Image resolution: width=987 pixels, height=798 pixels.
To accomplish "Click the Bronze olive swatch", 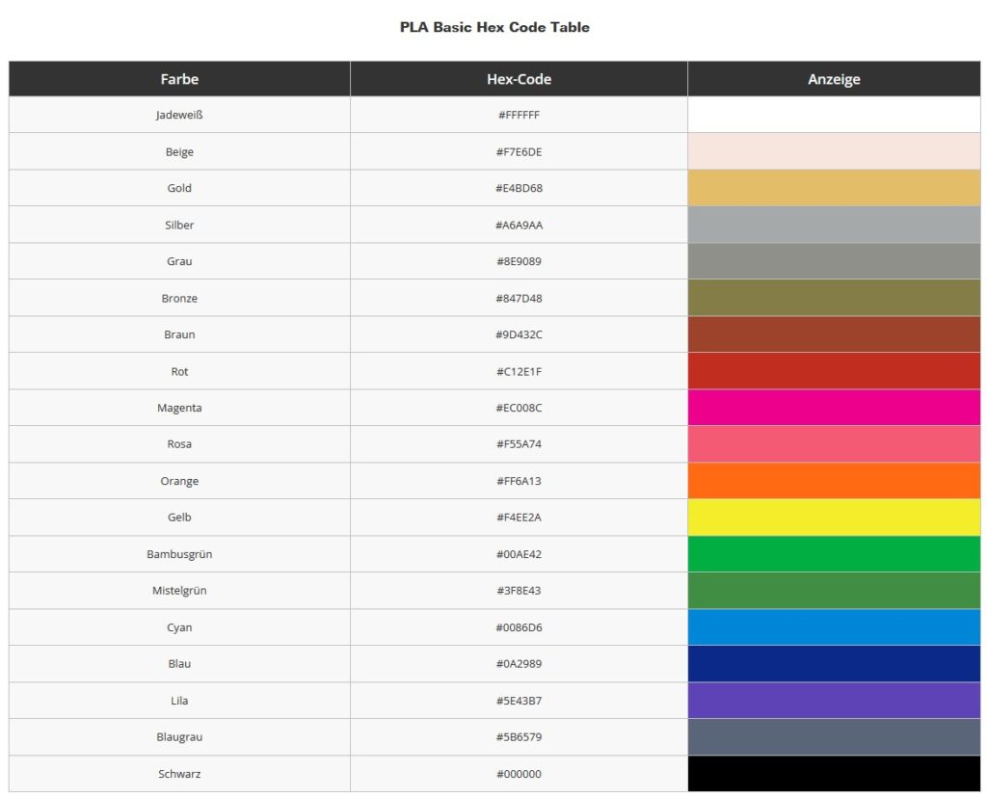I will point(834,299).
